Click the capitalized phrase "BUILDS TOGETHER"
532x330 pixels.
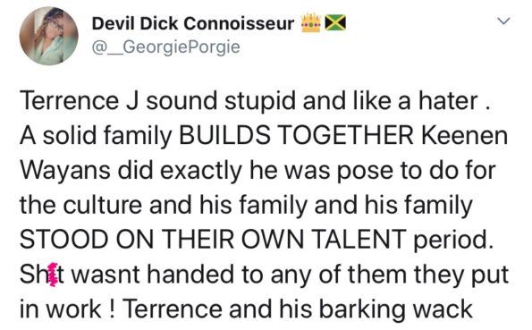click(296, 135)
